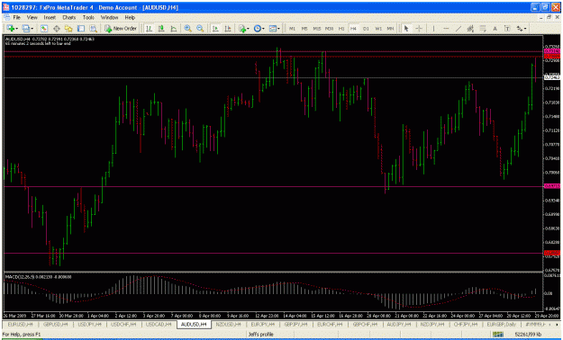This screenshot has width=563, height=340.
Task: Switch to candlestick chart display
Action: (x=161, y=29)
